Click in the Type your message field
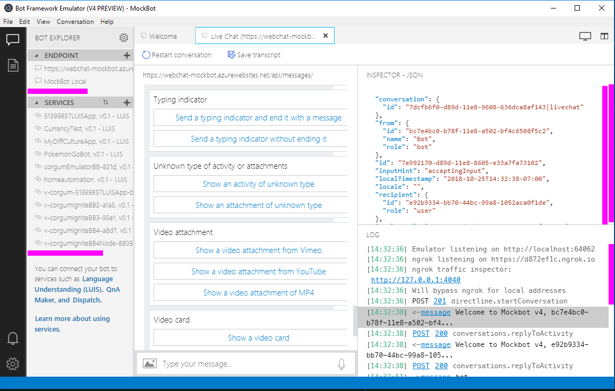615x391 pixels. 239,363
